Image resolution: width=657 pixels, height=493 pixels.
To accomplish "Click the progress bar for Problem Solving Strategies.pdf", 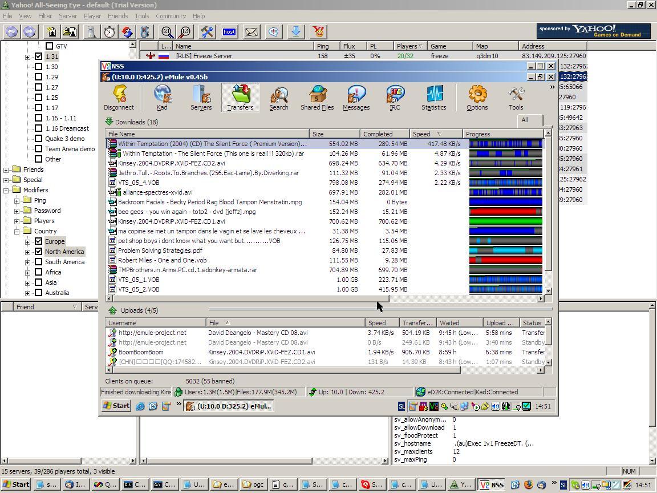I will (506, 250).
